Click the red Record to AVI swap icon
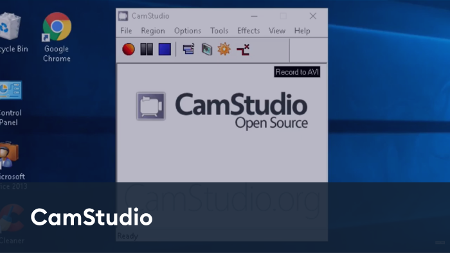This screenshot has height=253, width=450. [x=243, y=49]
